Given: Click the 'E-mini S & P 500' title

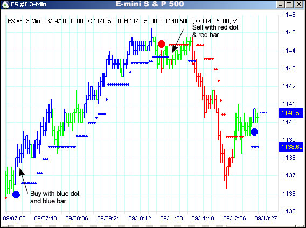Looking at the screenshot, I should (150, 4).
